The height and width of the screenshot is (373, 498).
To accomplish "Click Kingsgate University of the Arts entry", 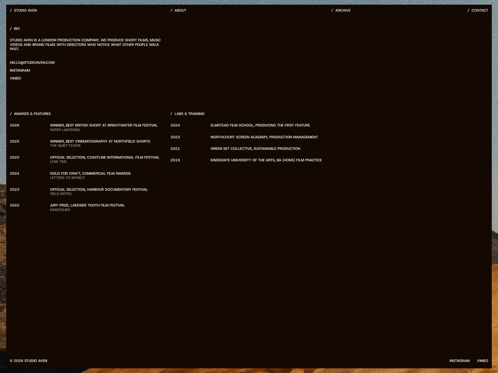I will pos(266,160).
